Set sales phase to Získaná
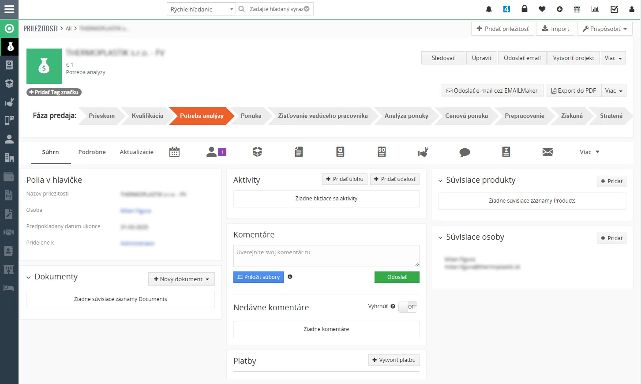 click(572, 116)
